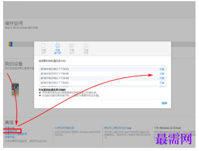Open Manage Apps That Can Look You Up
Screen dimensions: 199x151
[x=118, y=128]
